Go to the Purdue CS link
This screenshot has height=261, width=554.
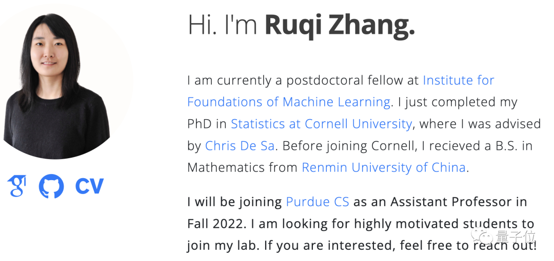tap(317, 202)
